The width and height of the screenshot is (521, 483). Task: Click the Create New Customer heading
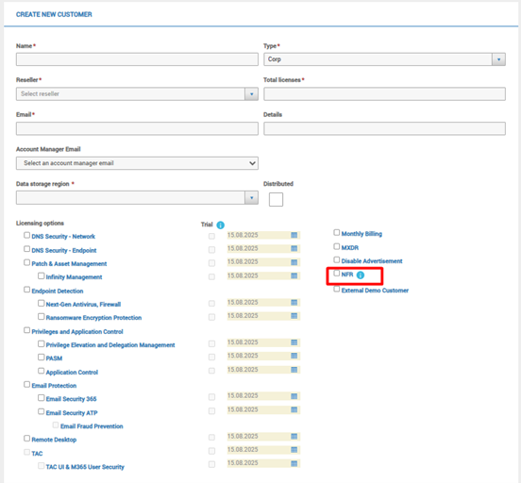coord(54,14)
